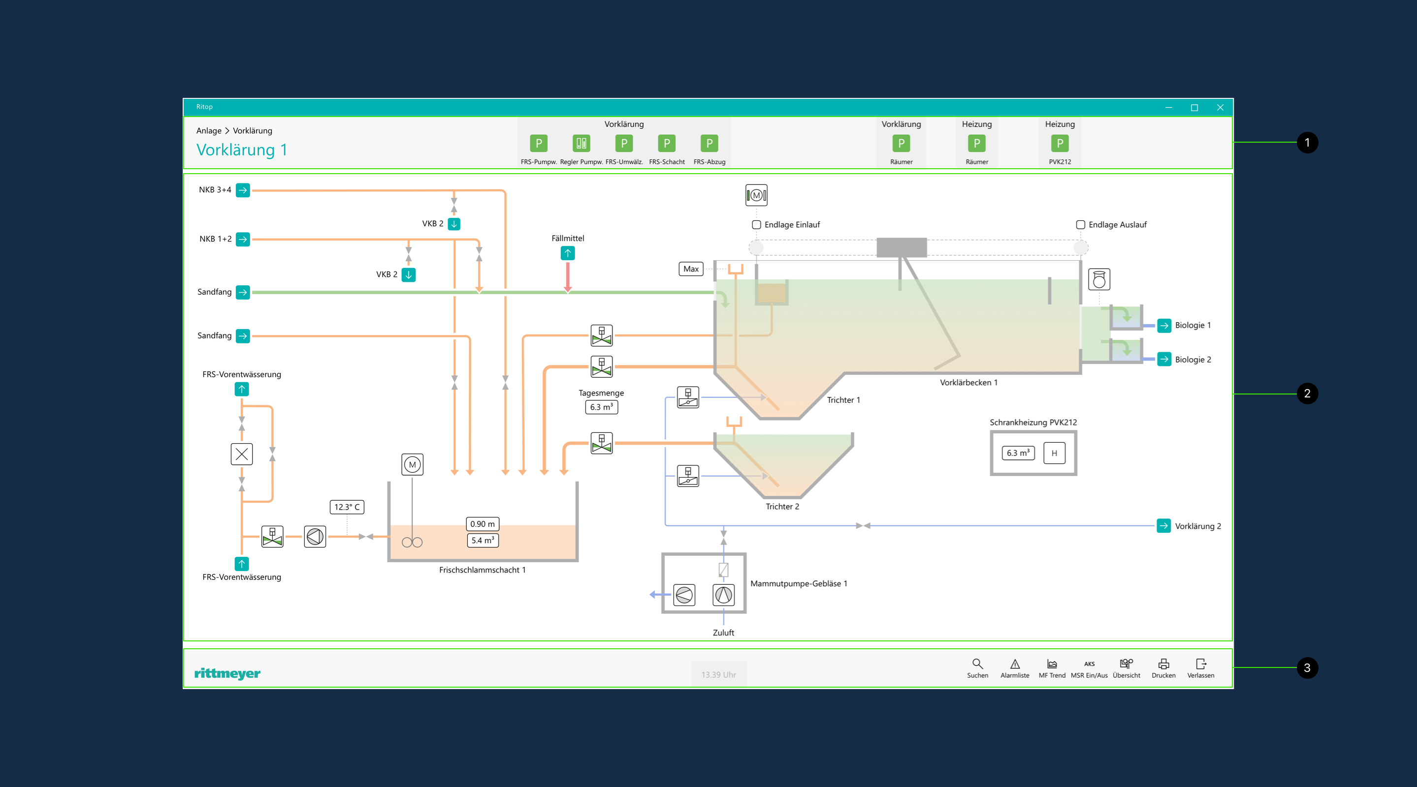Select the FRS-Schacht P icon
The image size is (1417, 787).
[x=667, y=144]
